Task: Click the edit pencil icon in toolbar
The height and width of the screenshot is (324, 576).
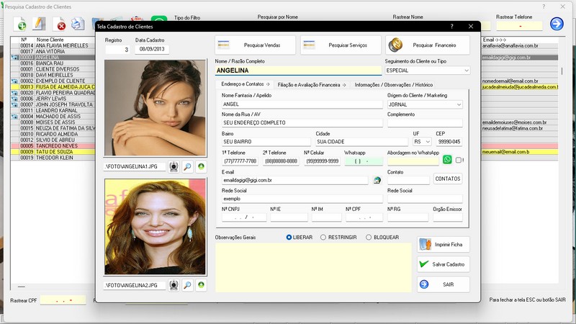Action: 40,25
